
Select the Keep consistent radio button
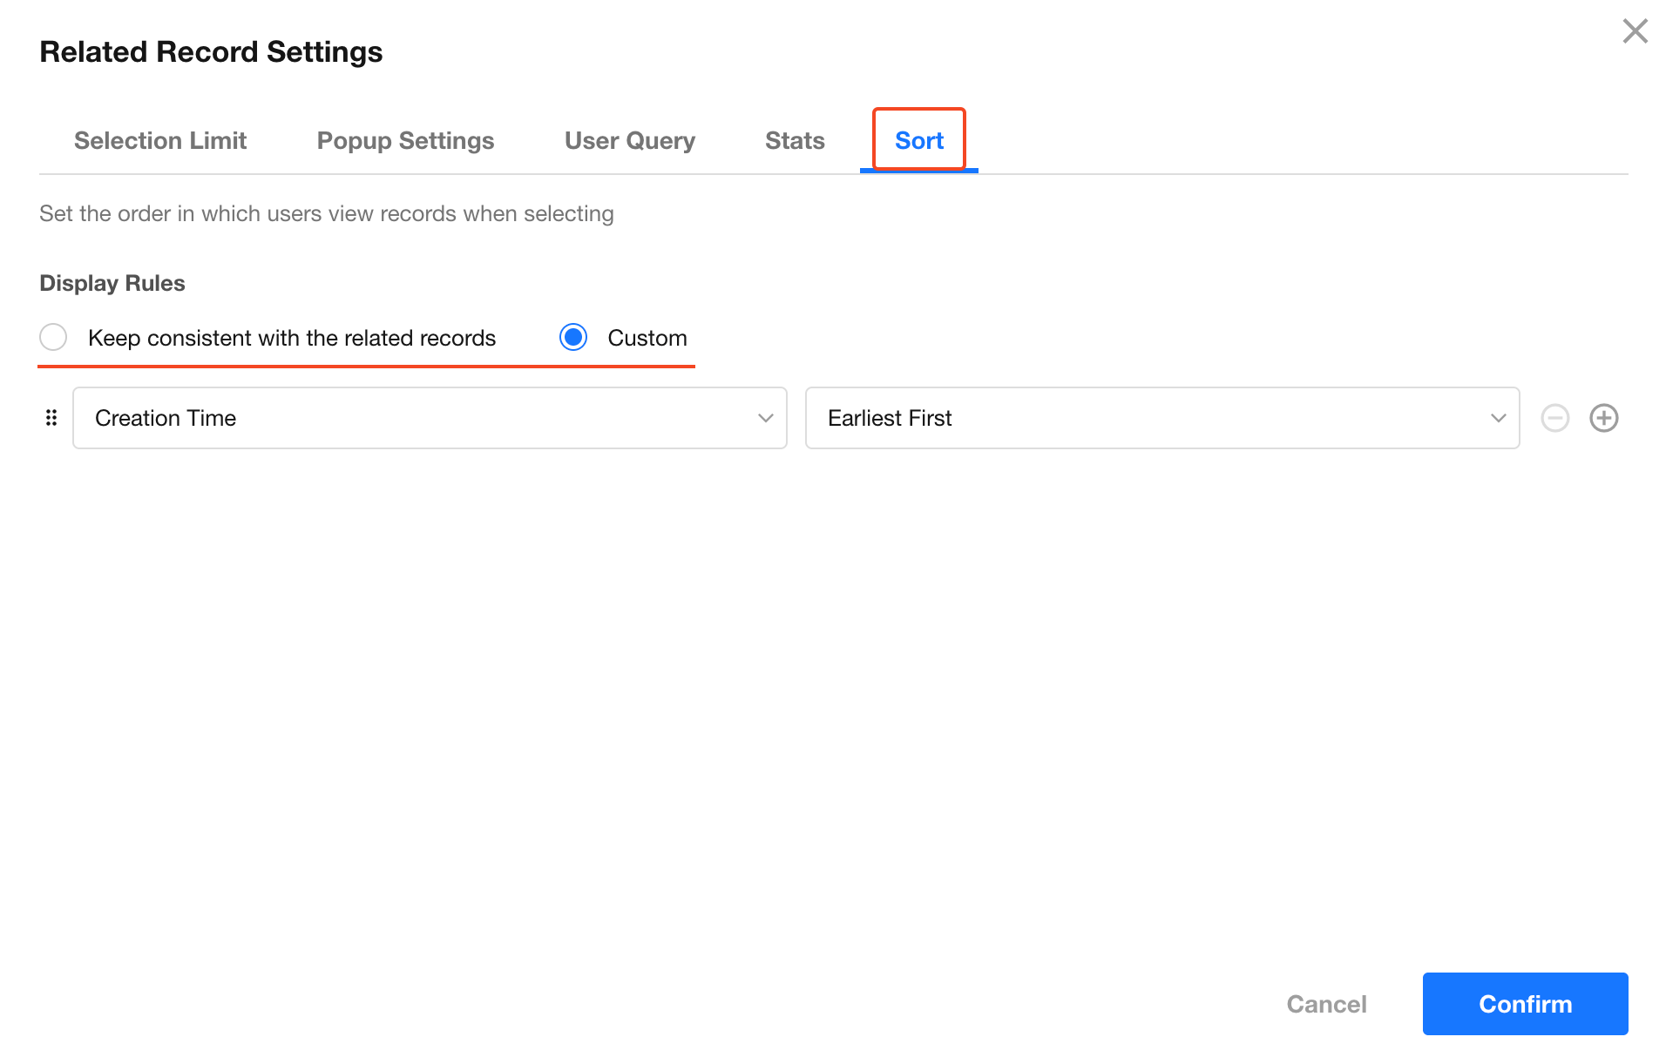pyautogui.click(x=53, y=337)
